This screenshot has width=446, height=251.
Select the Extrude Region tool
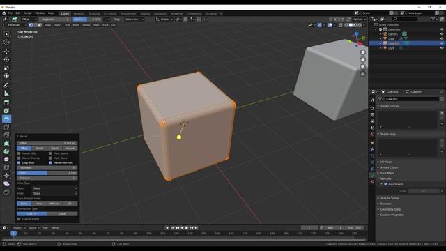[x=6, y=102]
